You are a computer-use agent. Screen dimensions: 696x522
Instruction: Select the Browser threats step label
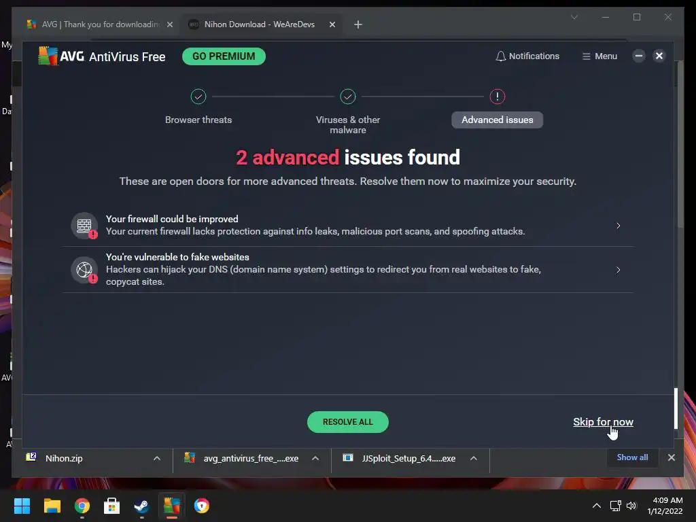(x=198, y=120)
